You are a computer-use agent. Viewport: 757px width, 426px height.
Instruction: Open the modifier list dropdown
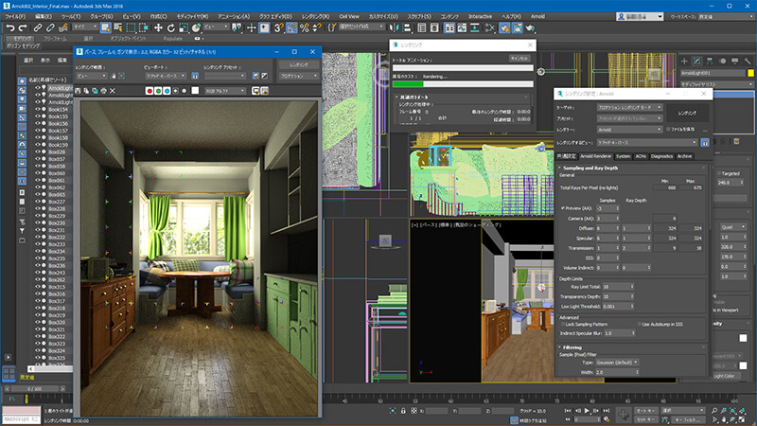pos(716,84)
